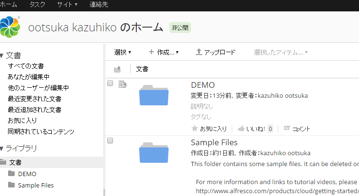Open the サイト dropdown in top bar
Screen dimensions: 359x196
tap(67, 5)
